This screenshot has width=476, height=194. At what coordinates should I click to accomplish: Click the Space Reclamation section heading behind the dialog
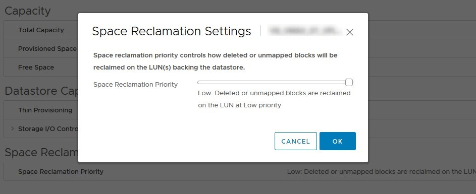[41, 153]
